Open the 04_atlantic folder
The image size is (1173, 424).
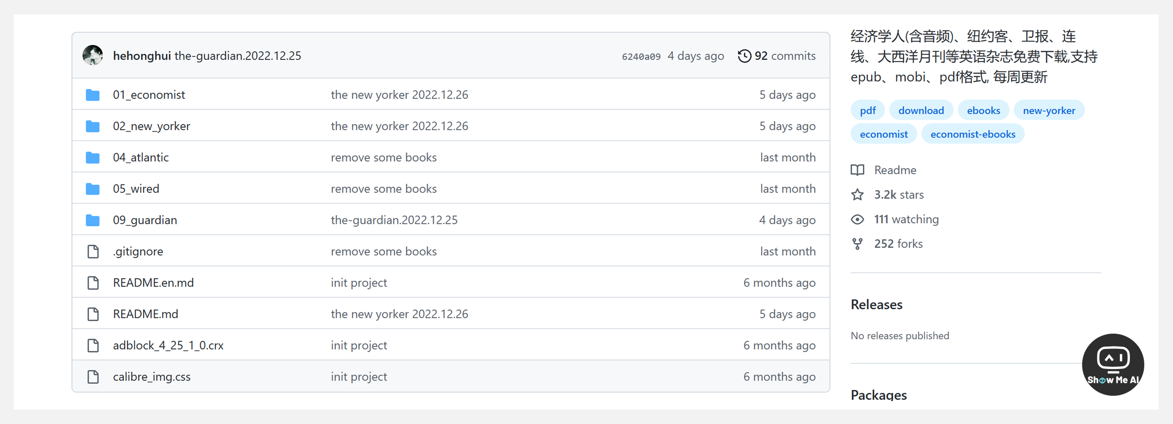(141, 157)
